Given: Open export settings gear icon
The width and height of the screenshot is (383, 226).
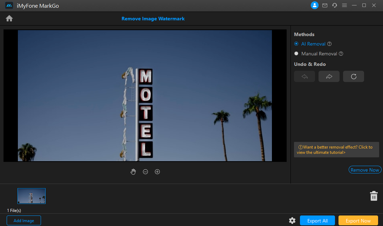Looking at the screenshot, I should click(292, 220).
